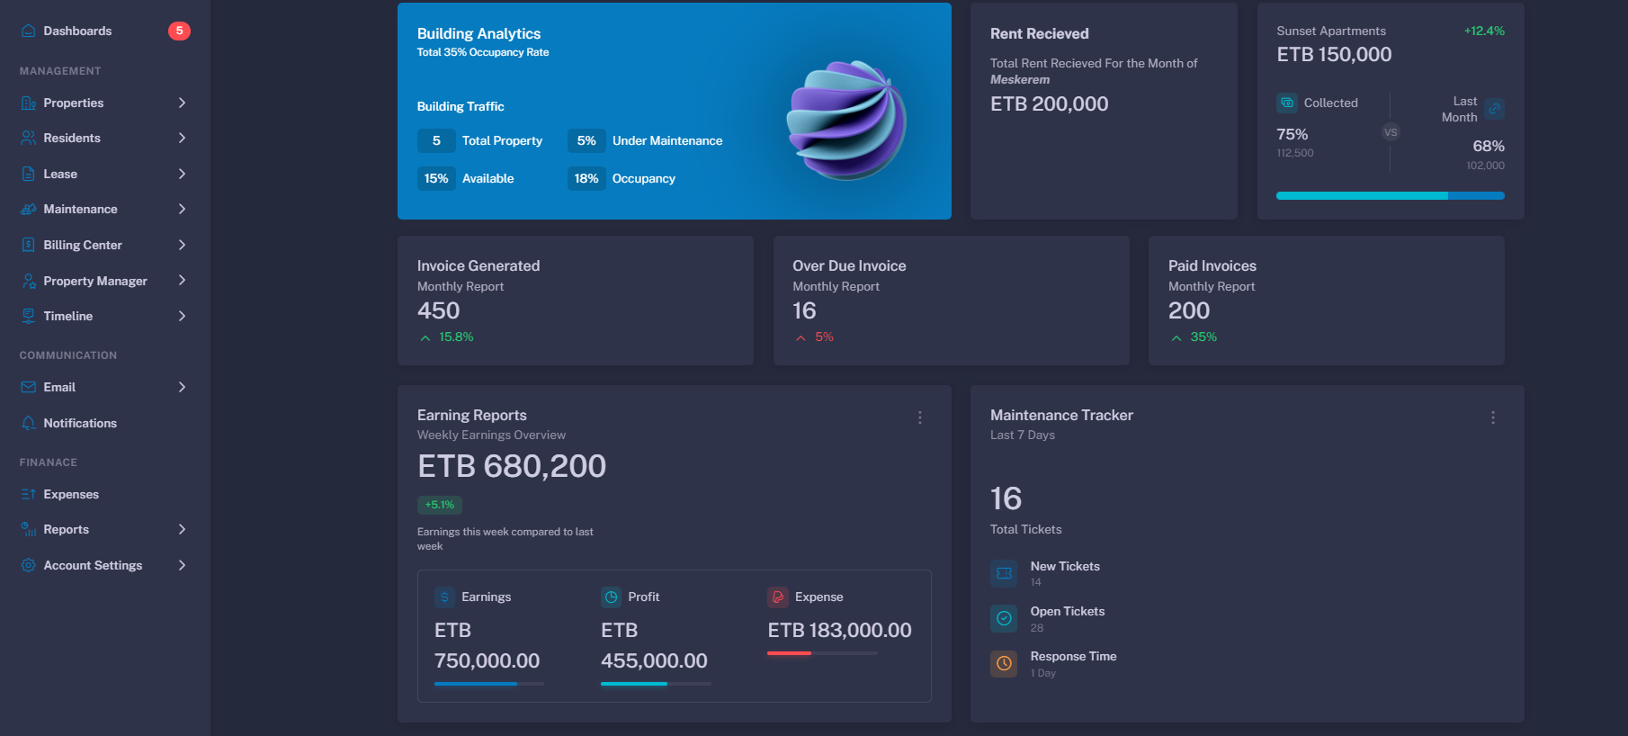This screenshot has width=1628, height=736.
Task: Click the Over Due Invoice red arrow icon
Action: click(x=801, y=337)
